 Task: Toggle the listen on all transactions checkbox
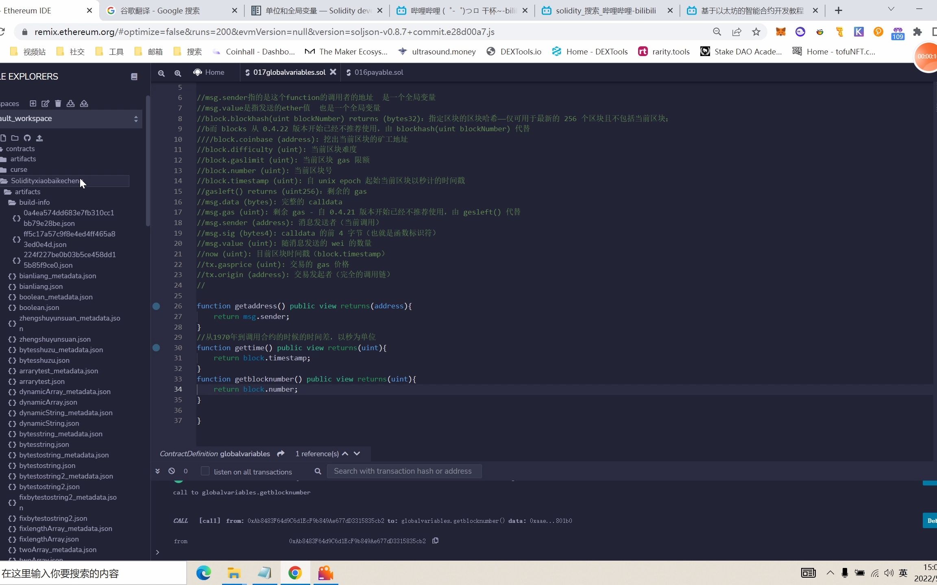coord(205,471)
